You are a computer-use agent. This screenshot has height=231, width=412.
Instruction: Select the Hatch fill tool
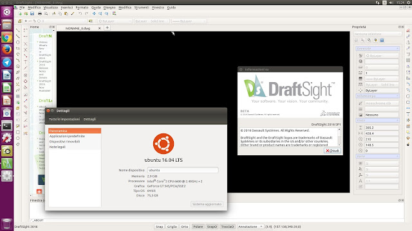[x=18, y=96]
